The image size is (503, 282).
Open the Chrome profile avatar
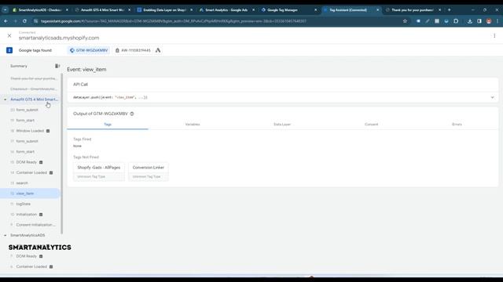pyautogui.click(x=489, y=21)
